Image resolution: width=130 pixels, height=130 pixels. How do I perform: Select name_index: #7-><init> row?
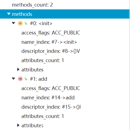click(x=49, y=42)
